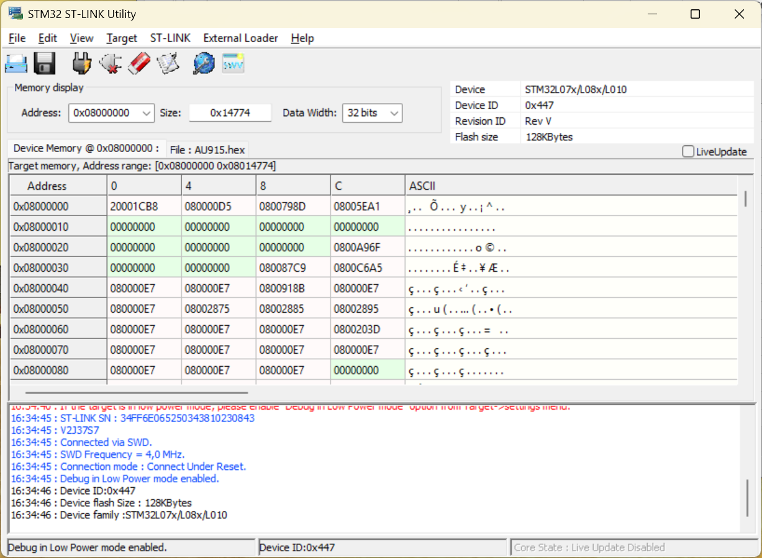Open the Target menu
762x558 pixels.
(122, 38)
